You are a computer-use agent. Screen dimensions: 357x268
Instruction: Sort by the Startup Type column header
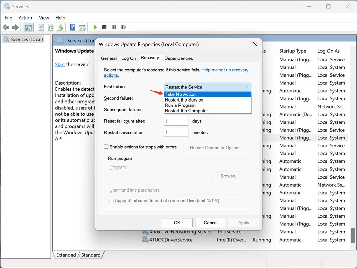293,51
